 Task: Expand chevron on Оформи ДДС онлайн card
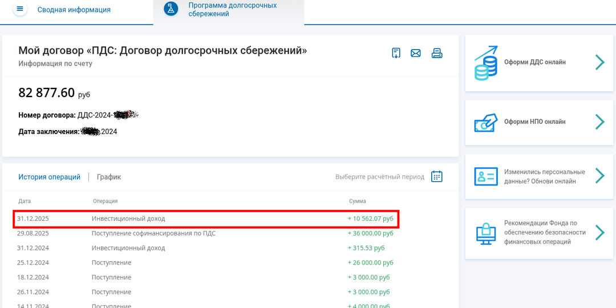coord(599,63)
